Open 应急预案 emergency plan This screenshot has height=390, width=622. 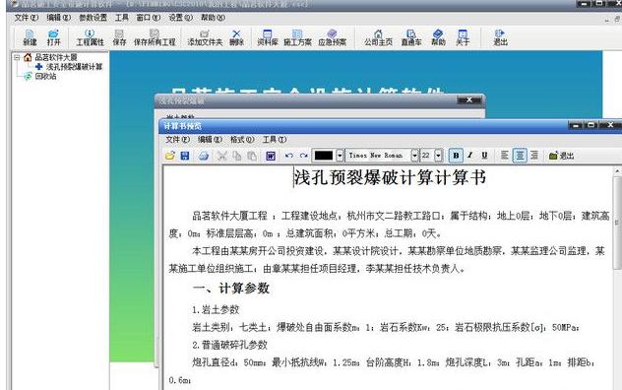coord(332,37)
